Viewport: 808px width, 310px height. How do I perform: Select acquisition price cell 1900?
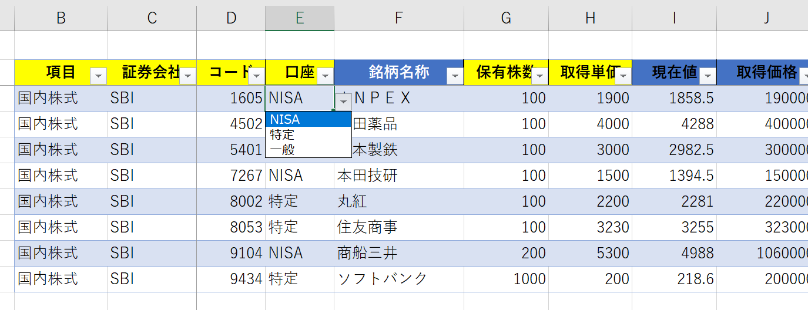(591, 98)
